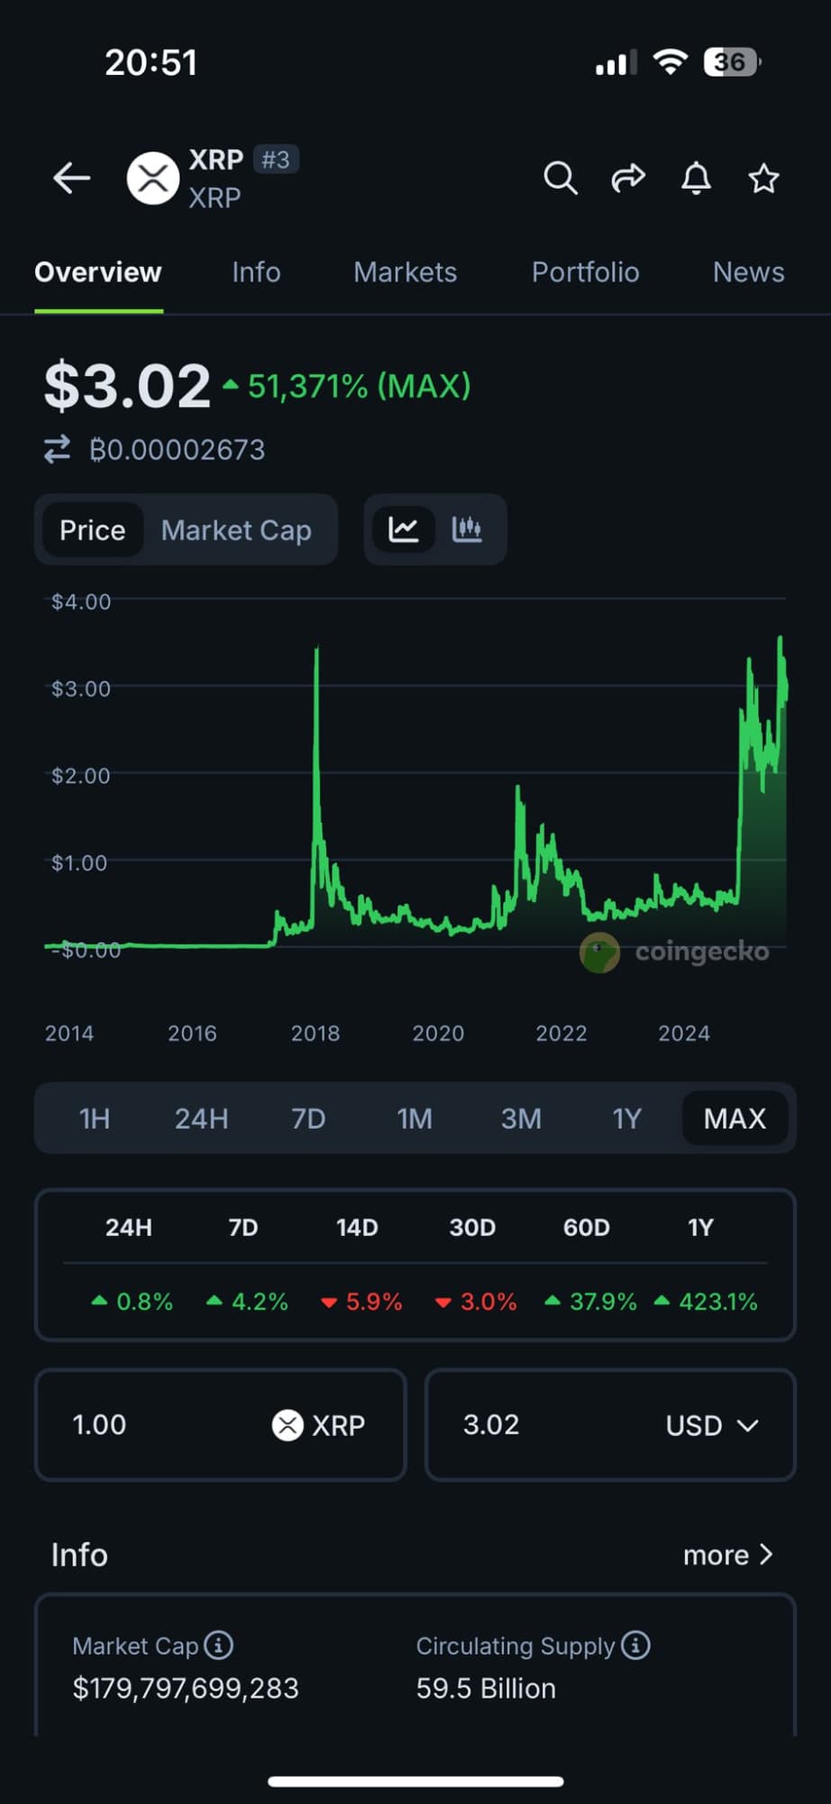Show Circulating Supply info icon
831x1804 pixels.
[636, 1645]
